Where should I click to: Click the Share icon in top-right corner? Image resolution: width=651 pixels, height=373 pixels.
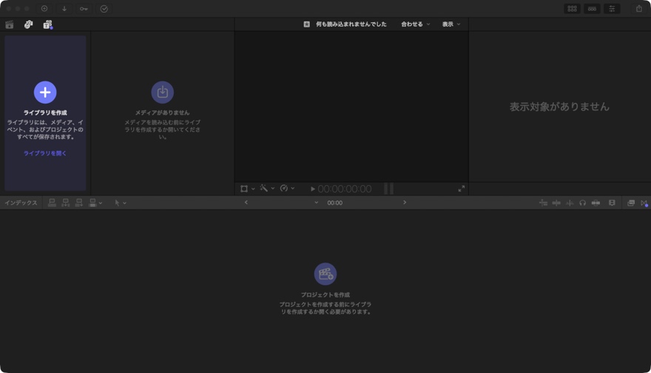(639, 9)
